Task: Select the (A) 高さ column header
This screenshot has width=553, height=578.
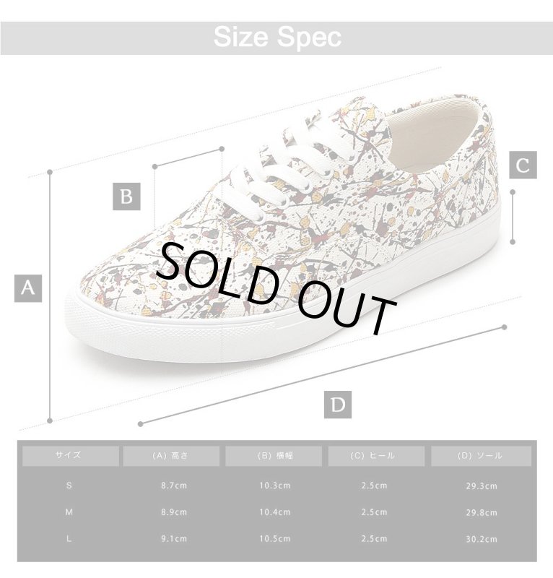Action: click(x=172, y=456)
